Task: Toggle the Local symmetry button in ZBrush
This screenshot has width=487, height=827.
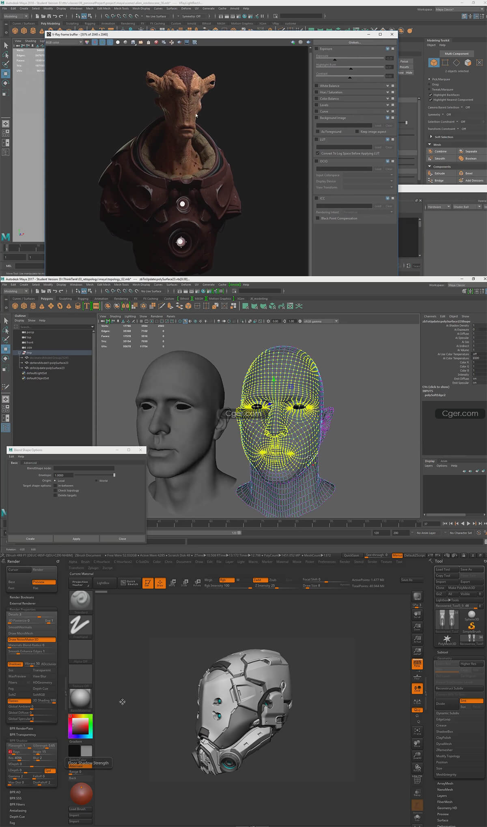Action: click(417, 688)
